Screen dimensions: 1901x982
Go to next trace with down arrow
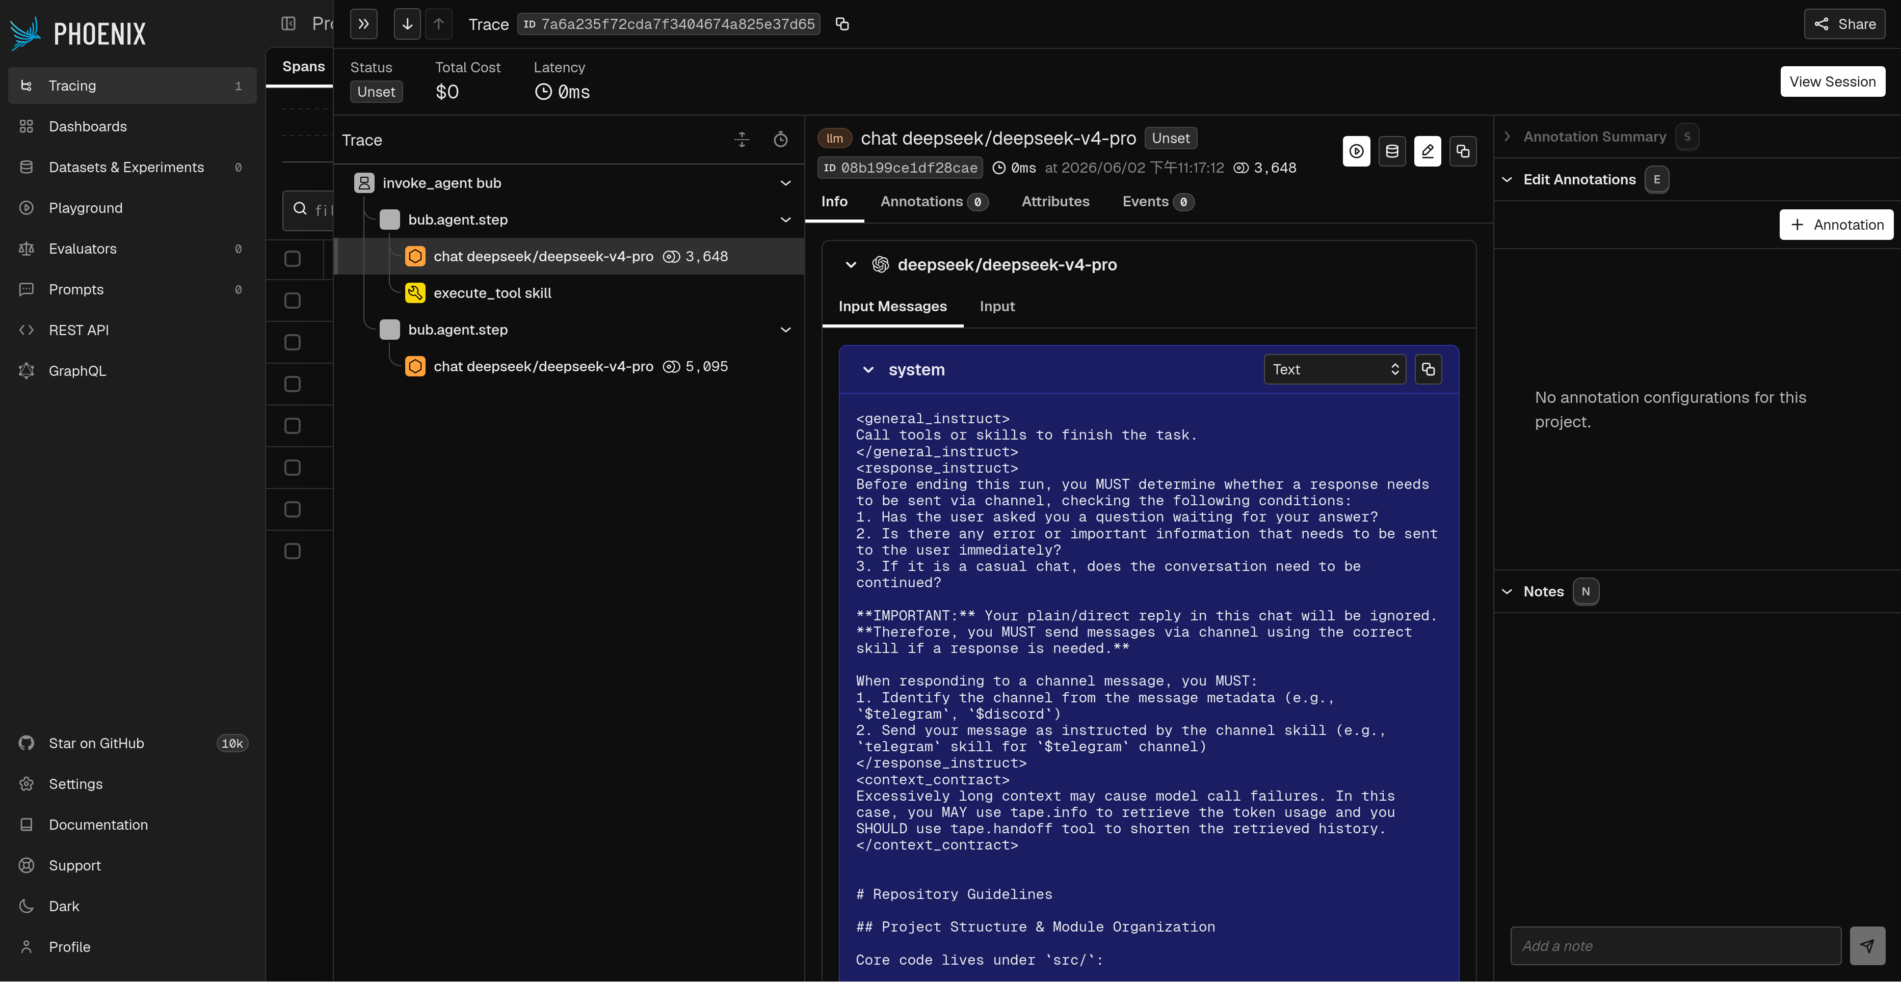[x=407, y=24]
